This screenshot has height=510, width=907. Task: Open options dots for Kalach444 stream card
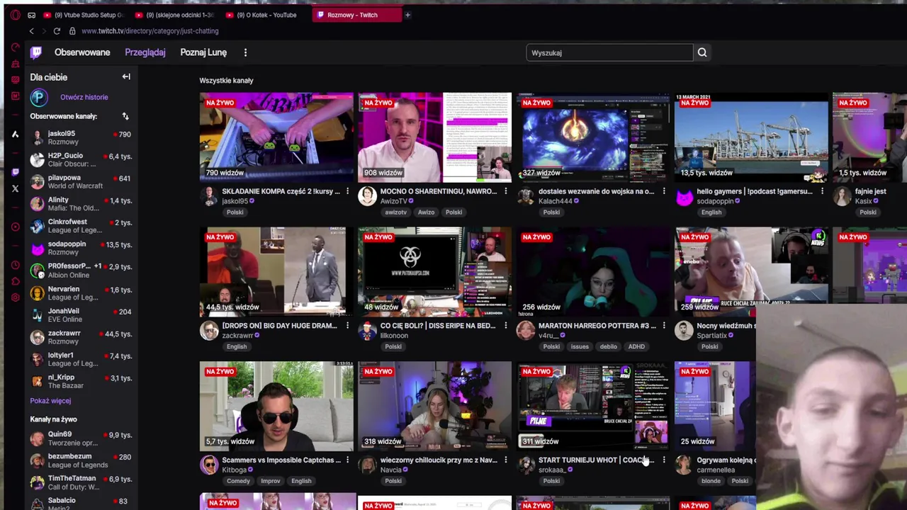[x=663, y=191]
